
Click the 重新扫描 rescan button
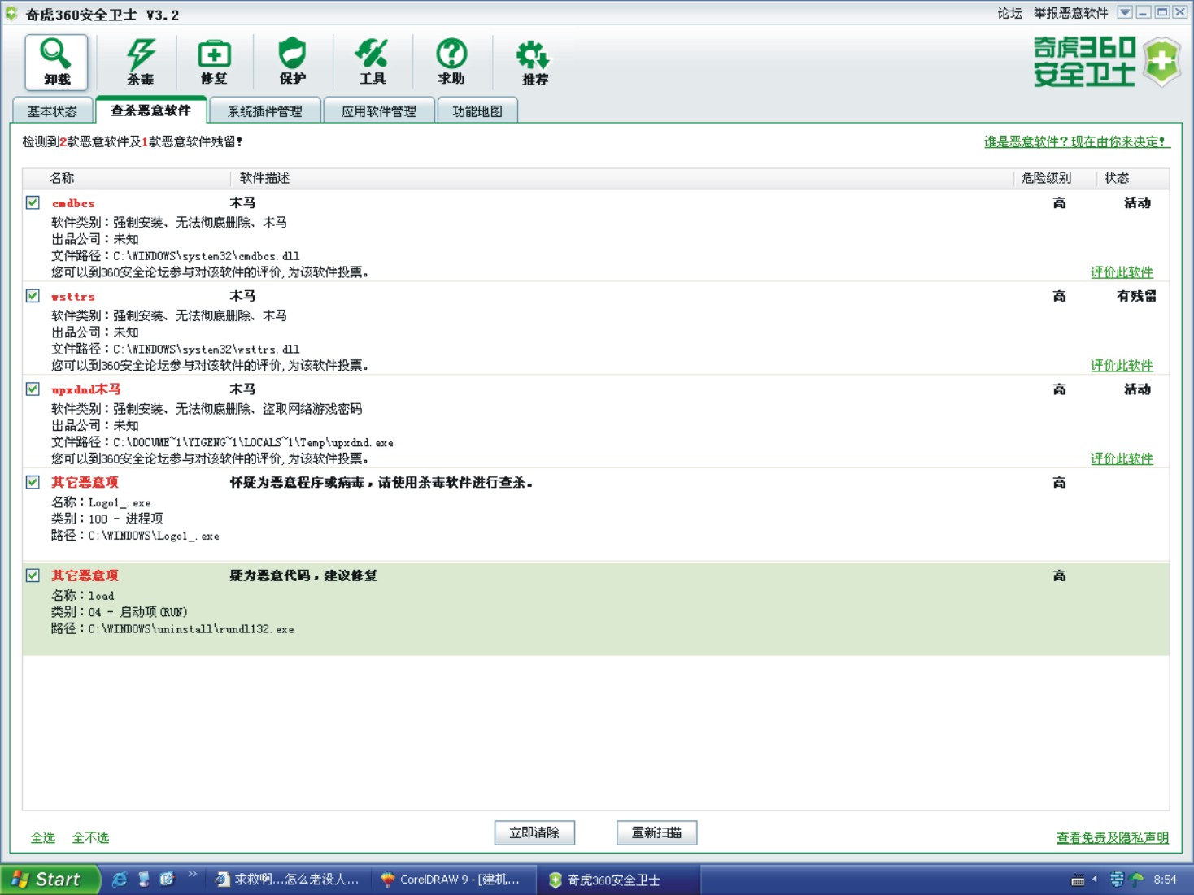tap(656, 832)
